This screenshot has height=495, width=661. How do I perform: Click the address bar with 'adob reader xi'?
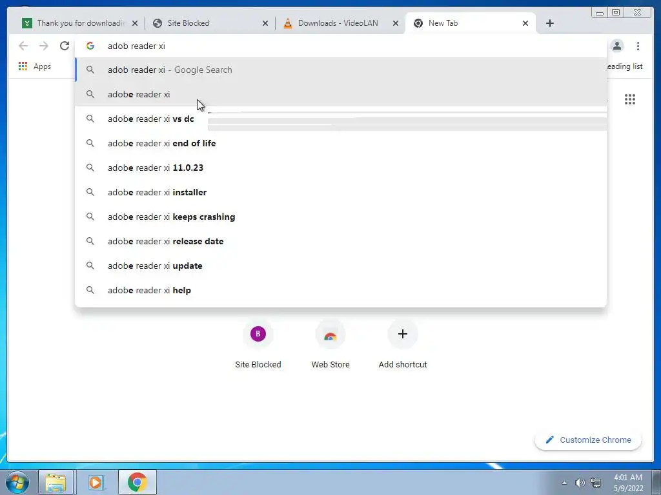[x=341, y=46]
